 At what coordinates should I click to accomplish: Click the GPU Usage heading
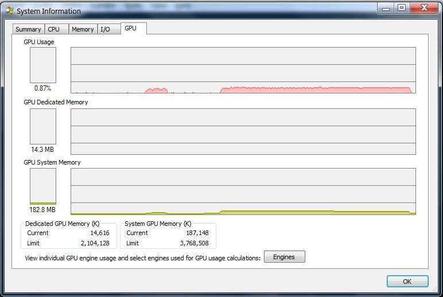tap(39, 42)
